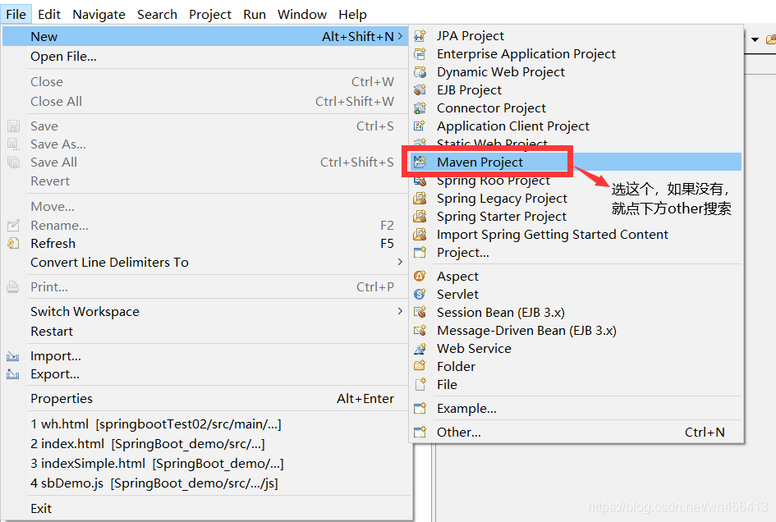The width and height of the screenshot is (776, 522).
Task: Select Aspect entry
Action: point(576,276)
